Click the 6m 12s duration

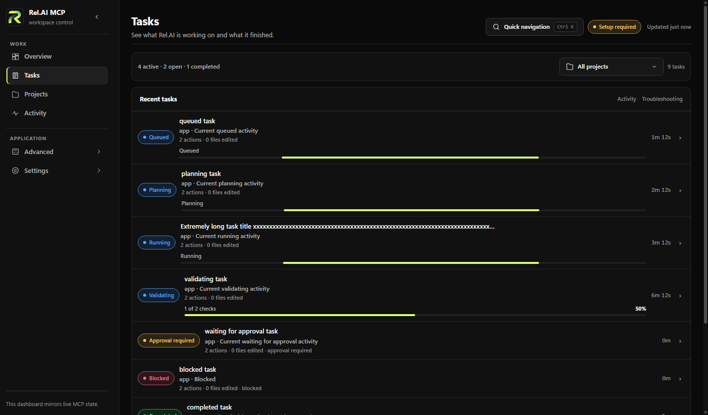tap(661, 295)
